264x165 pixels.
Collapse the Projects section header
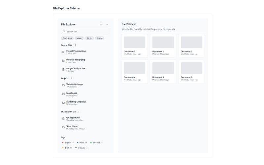65,78
